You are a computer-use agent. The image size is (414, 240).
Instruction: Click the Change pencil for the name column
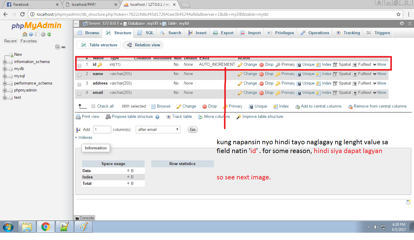pyautogui.click(x=247, y=74)
